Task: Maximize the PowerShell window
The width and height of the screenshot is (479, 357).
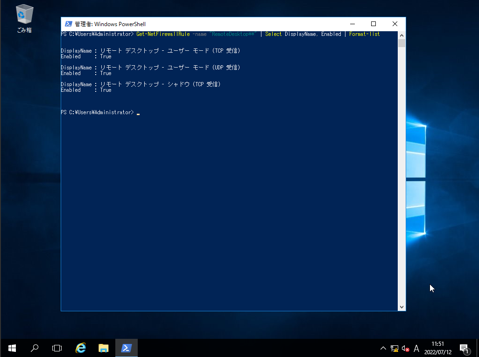Action: pos(373,24)
